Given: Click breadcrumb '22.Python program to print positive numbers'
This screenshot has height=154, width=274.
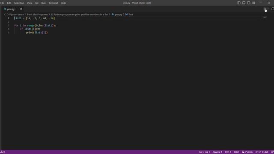Looking at the screenshot, I should tap(79, 15).
